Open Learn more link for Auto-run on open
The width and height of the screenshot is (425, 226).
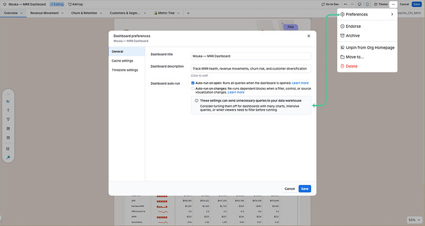[300, 83]
